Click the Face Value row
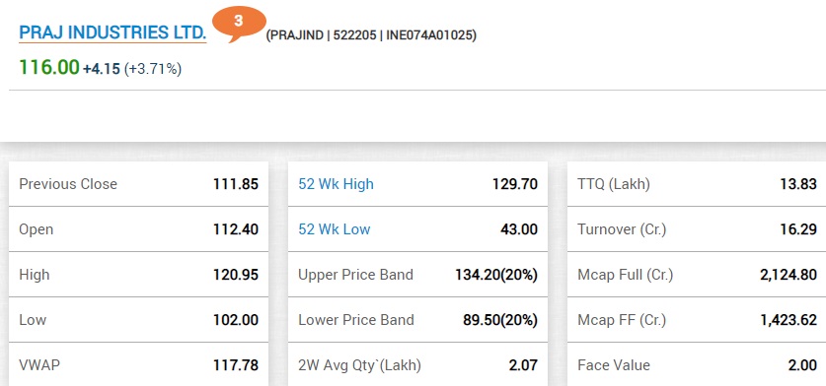Viewport: 826px width, 386px height. [697, 365]
